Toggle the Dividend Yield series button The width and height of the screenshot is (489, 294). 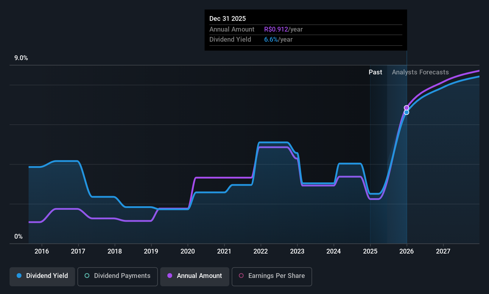[x=42, y=277]
